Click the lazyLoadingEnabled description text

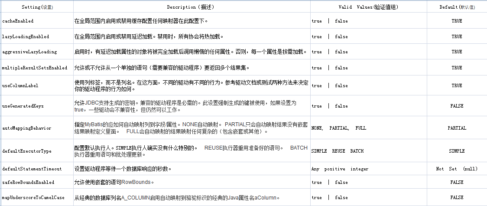[x=149, y=37]
